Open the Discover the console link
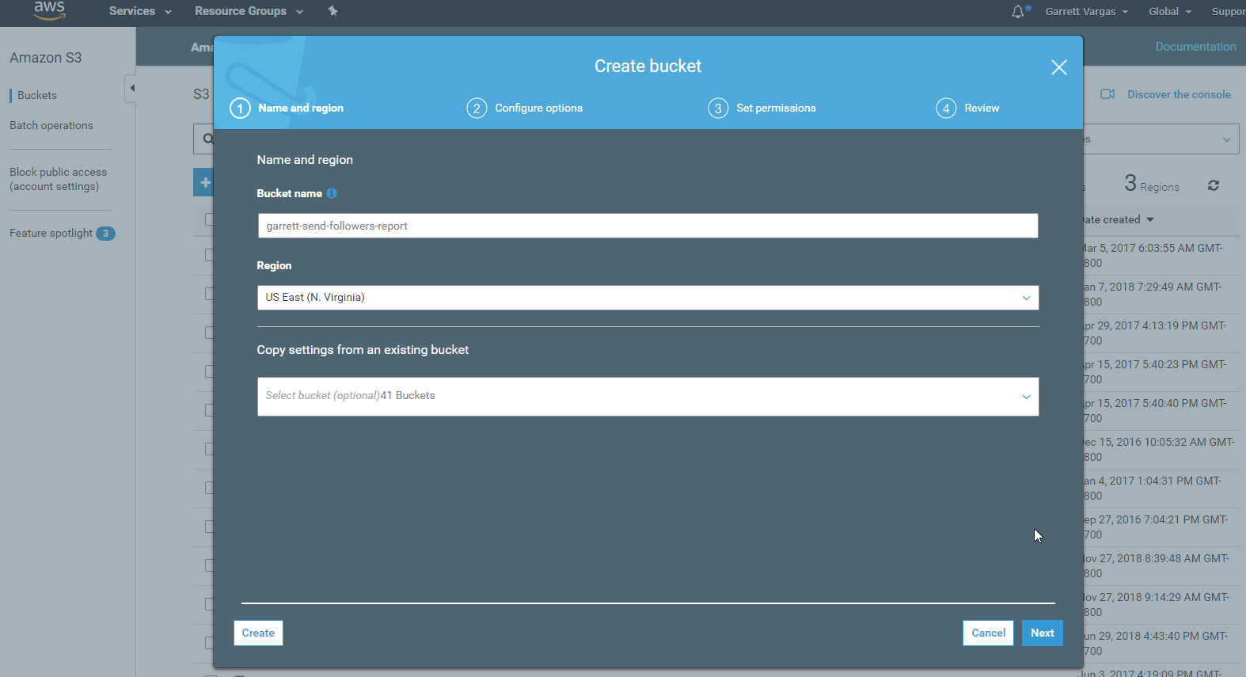This screenshot has height=677, width=1246. [1179, 94]
